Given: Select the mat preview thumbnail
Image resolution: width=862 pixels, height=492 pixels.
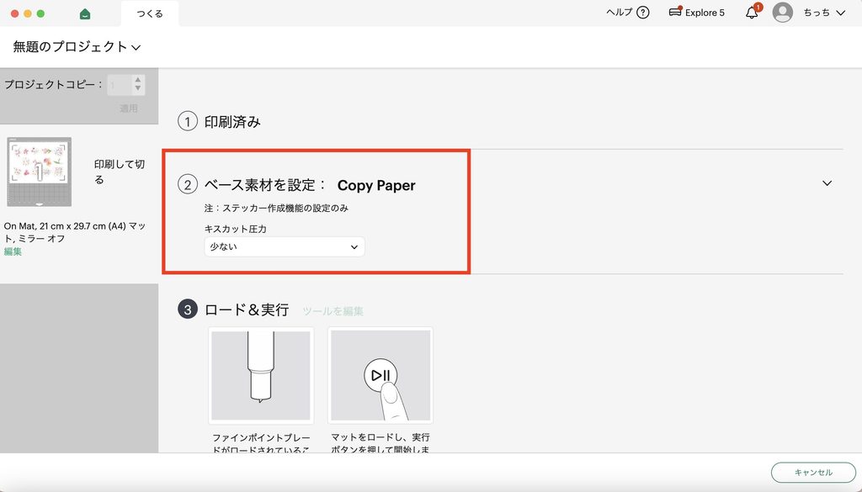Looking at the screenshot, I should coord(39,172).
